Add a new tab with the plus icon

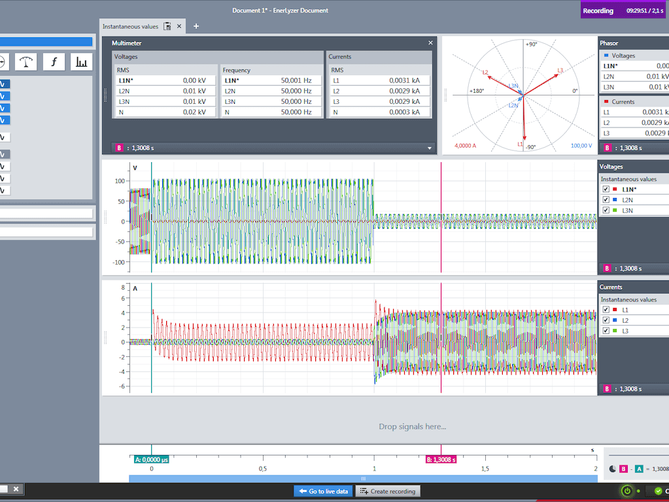[x=196, y=26]
